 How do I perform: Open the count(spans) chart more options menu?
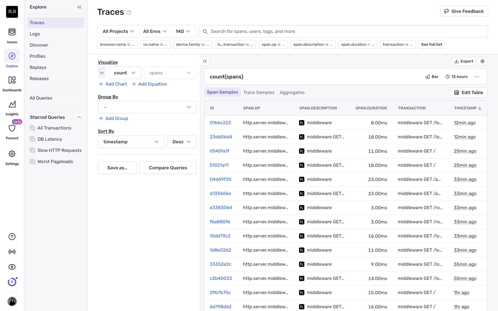[x=477, y=77]
